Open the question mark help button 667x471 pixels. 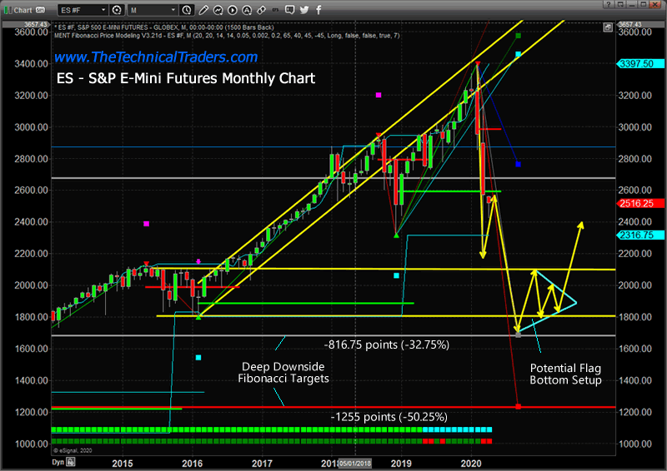point(609,4)
